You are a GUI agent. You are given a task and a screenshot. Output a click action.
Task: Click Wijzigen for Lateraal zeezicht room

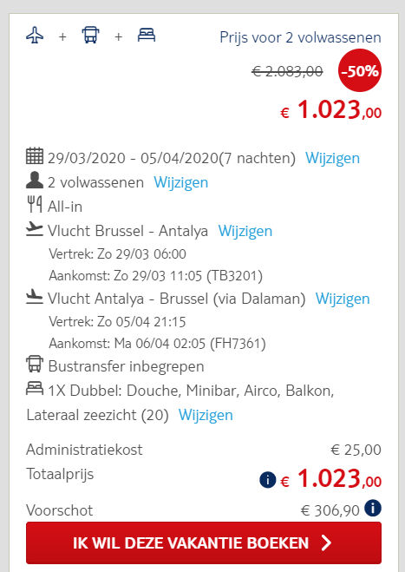(x=206, y=415)
